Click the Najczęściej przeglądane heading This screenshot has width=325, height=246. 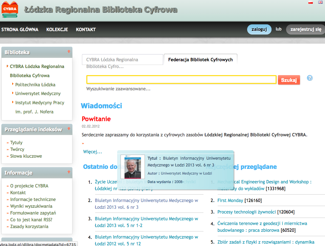point(241,166)
